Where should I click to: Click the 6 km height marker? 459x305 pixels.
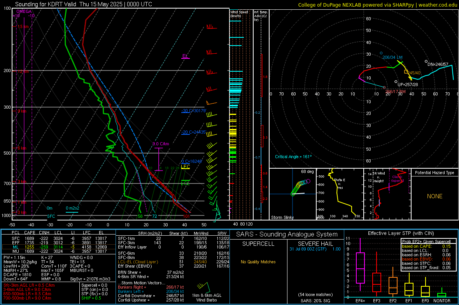click(22, 148)
